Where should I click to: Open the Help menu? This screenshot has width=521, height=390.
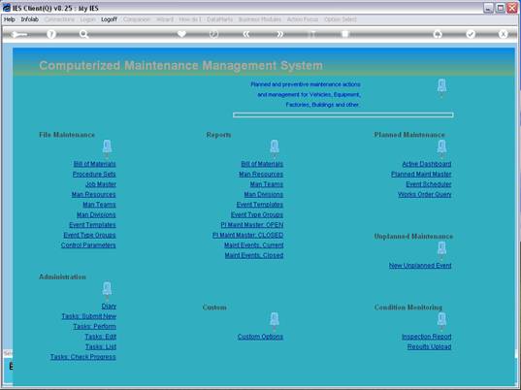pos(10,19)
